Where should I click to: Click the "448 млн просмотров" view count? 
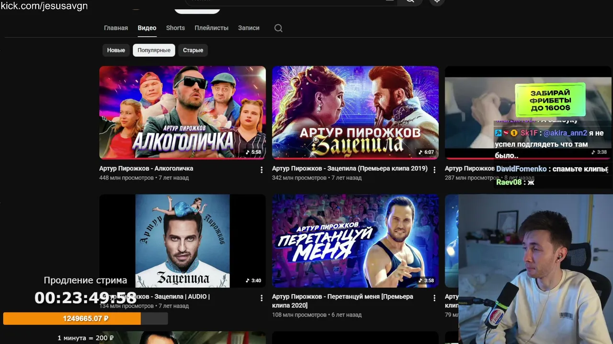[126, 178]
